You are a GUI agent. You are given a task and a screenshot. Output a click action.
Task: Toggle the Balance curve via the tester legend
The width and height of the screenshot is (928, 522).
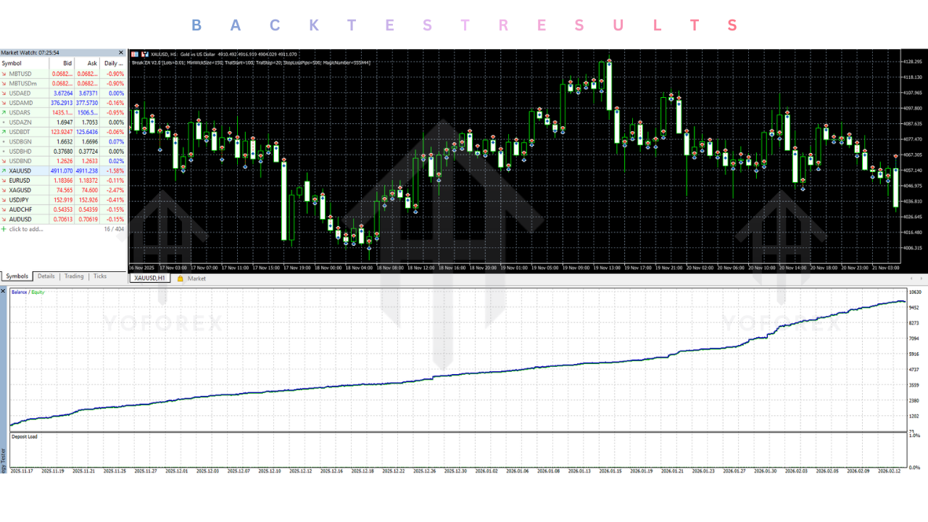(20, 292)
